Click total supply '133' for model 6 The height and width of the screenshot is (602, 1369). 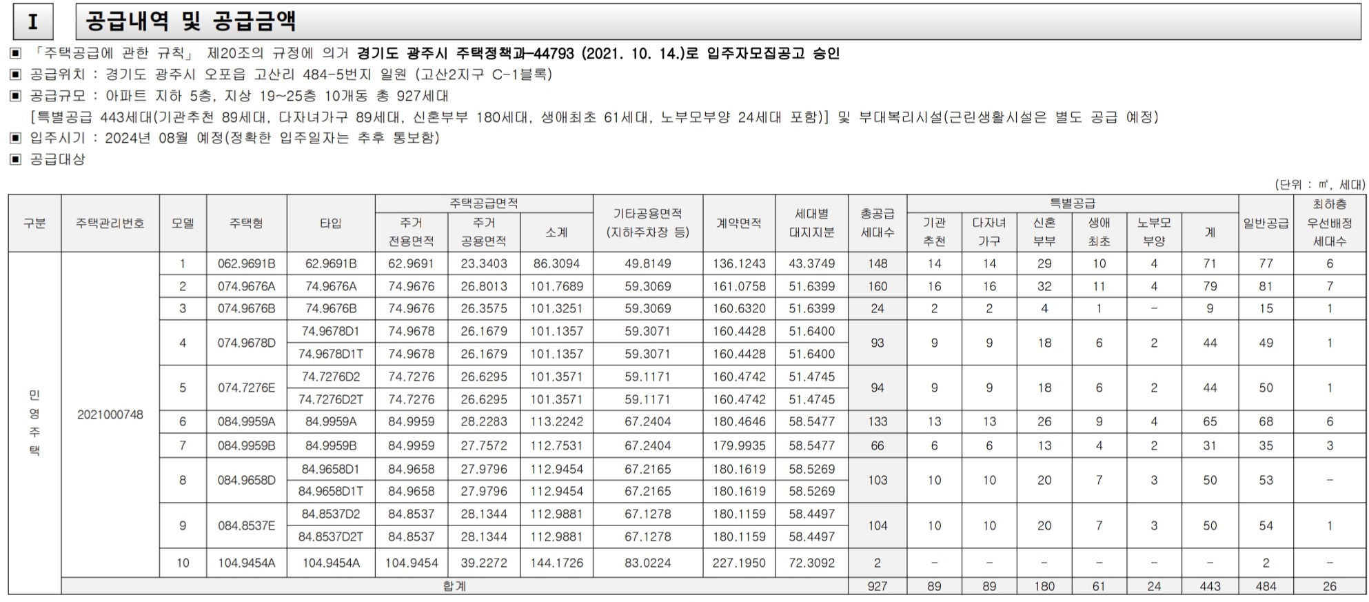pyautogui.click(x=878, y=421)
